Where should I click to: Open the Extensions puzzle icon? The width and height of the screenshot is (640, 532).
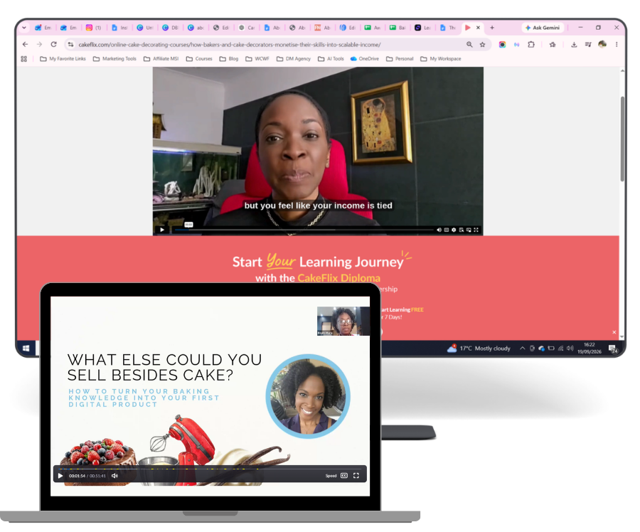pyautogui.click(x=531, y=44)
